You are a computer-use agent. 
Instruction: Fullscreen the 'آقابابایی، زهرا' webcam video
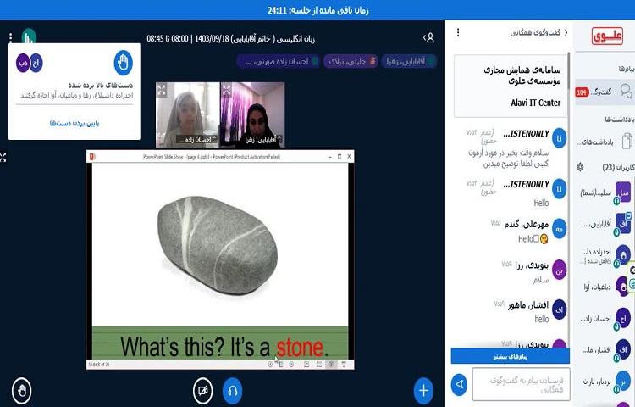pyautogui.click(x=226, y=90)
